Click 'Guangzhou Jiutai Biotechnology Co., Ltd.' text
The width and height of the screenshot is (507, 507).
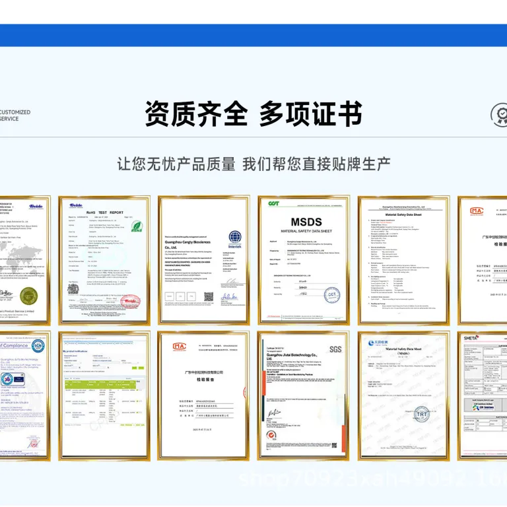pos(292,356)
